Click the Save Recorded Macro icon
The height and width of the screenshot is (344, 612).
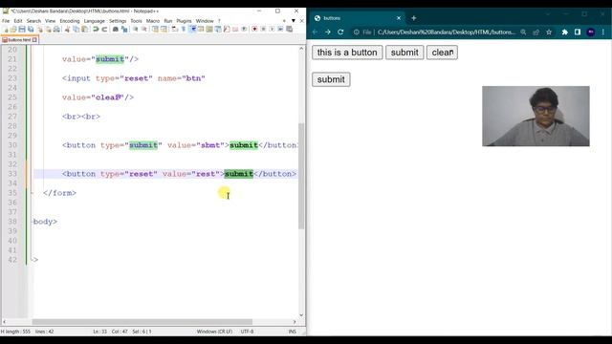tap(289, 30)
